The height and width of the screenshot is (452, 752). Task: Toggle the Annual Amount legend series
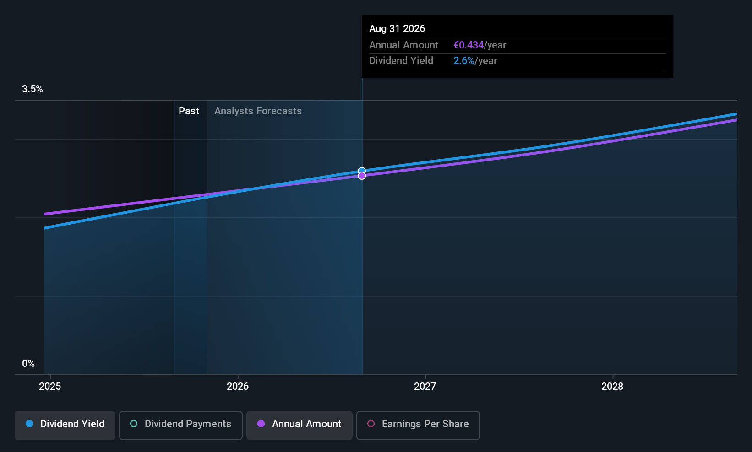click(x=300, y=424)
